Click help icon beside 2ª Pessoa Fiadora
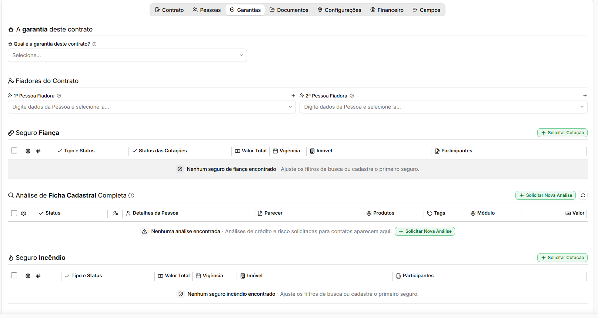 [352, 96]
